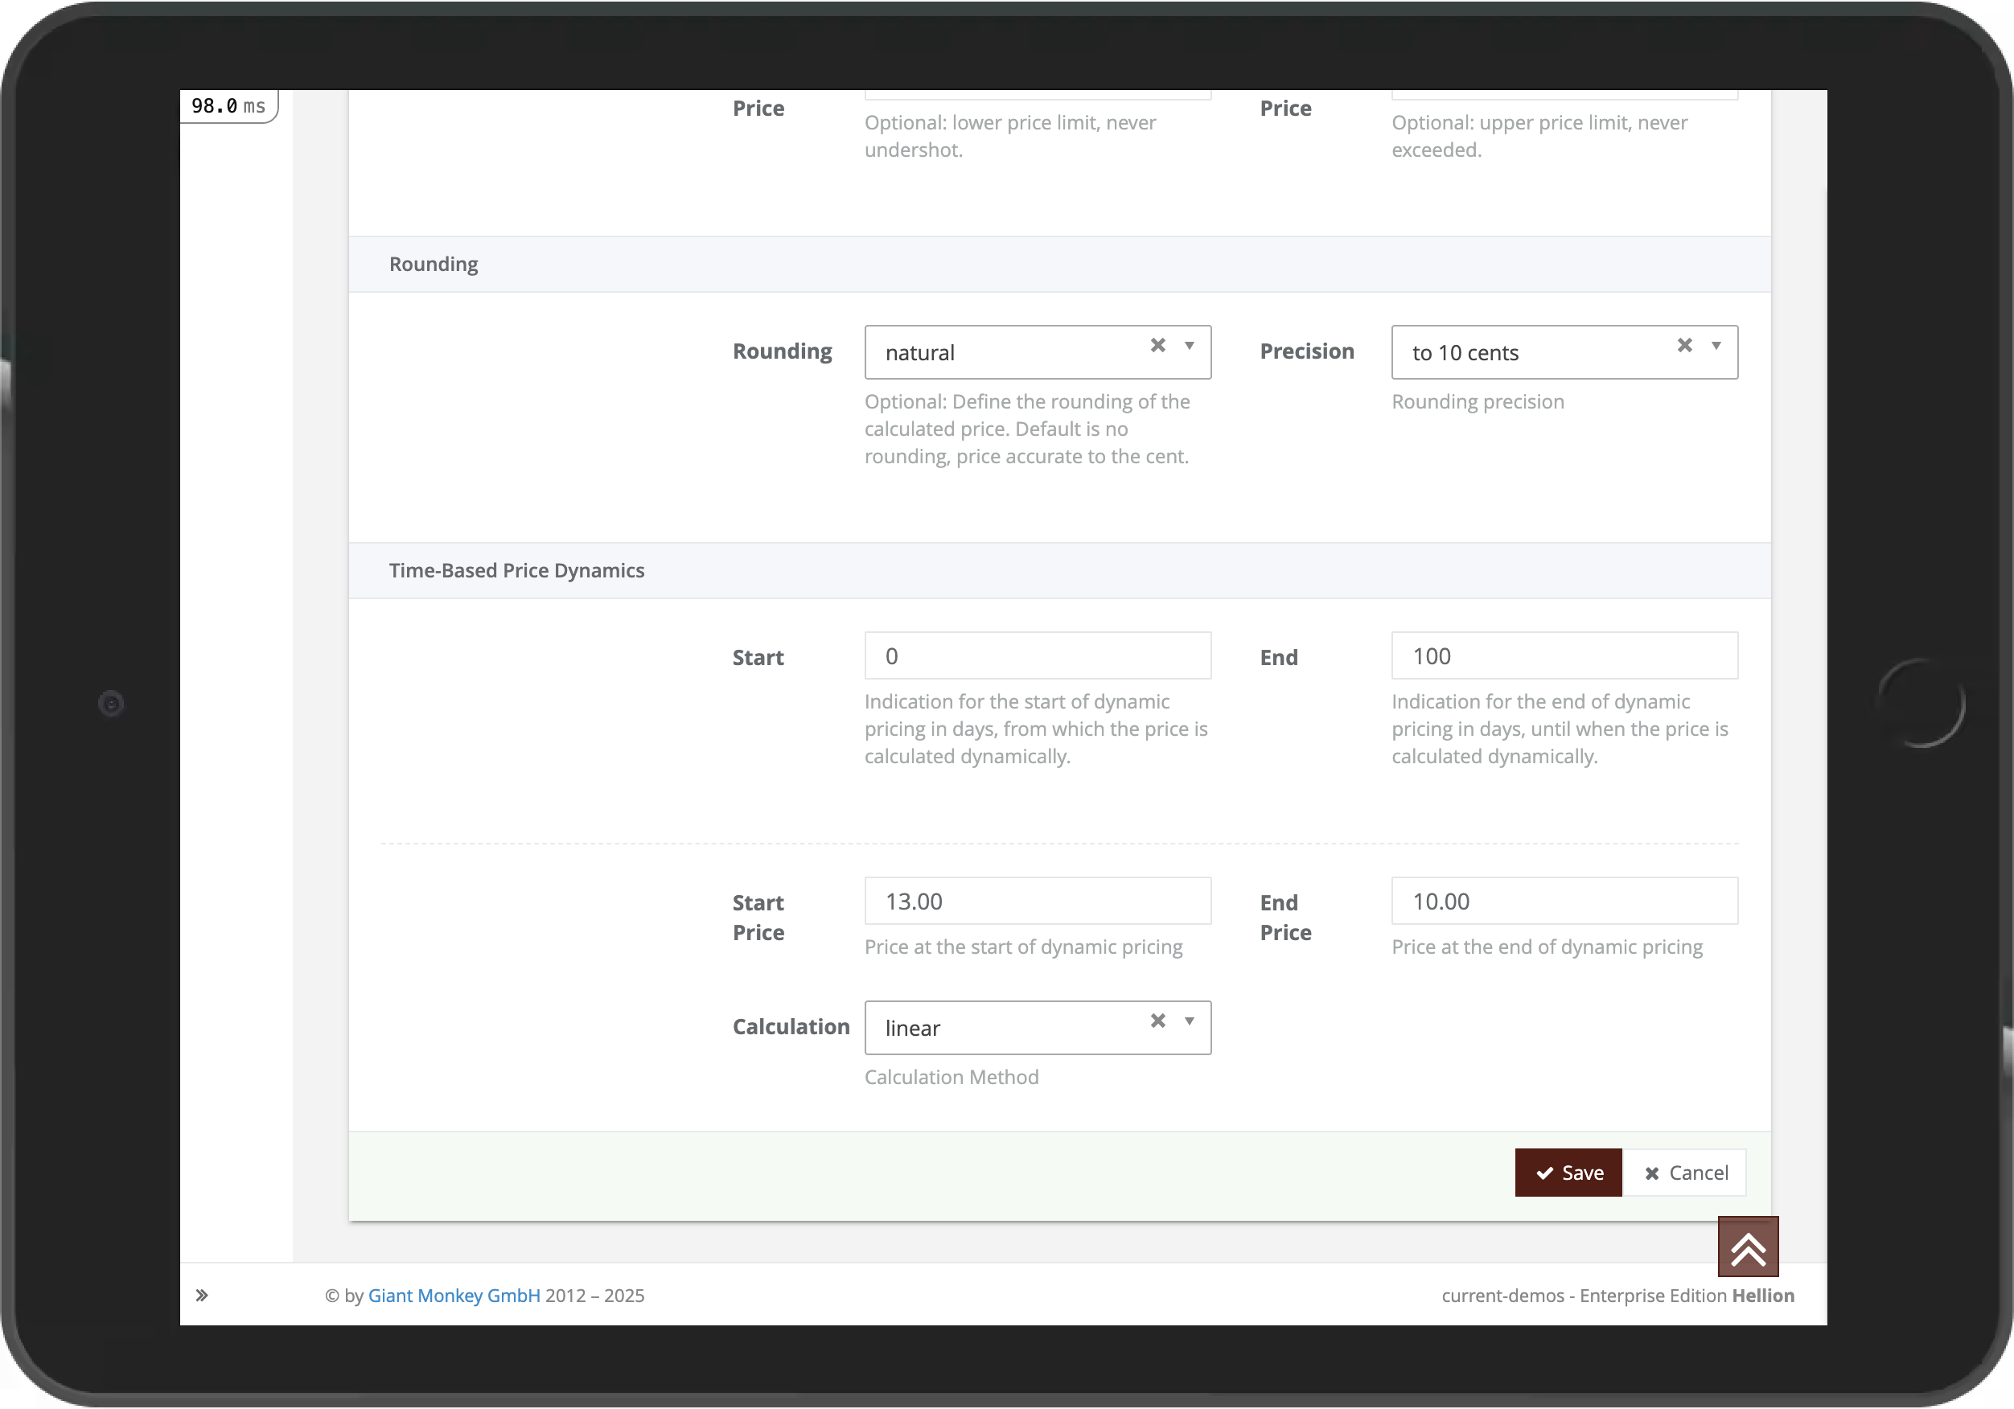Expand sidebar with the double arrow icon

tap(202, 1296)
